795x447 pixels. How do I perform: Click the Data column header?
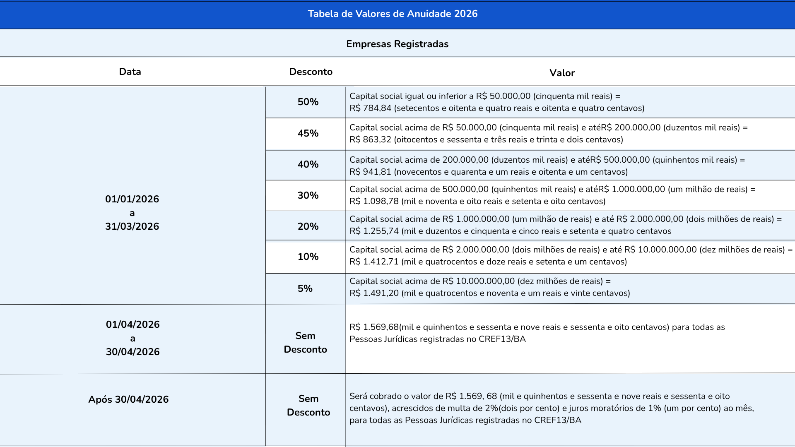coord(130,72)
